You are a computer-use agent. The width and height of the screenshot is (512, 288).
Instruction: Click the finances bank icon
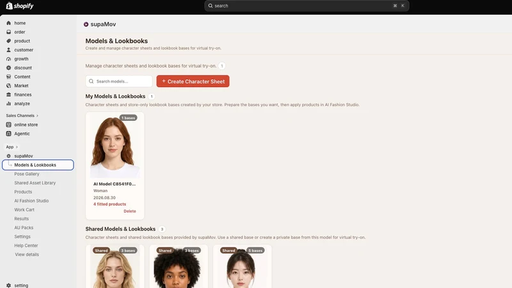click(x=8, y=95)
